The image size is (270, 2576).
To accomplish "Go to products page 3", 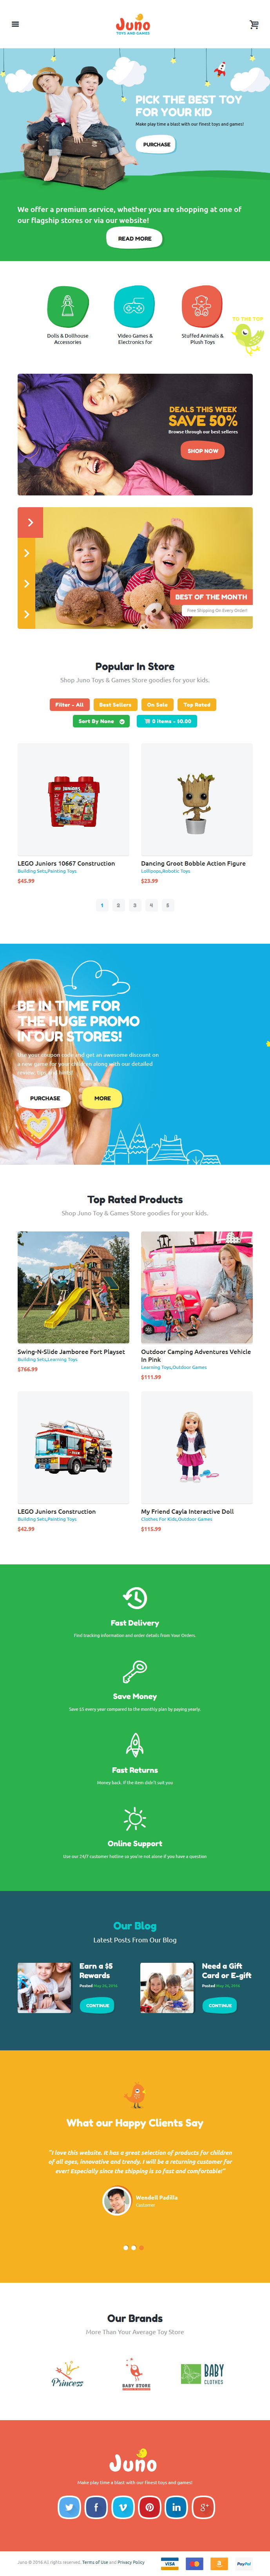I will coord(135,905).
